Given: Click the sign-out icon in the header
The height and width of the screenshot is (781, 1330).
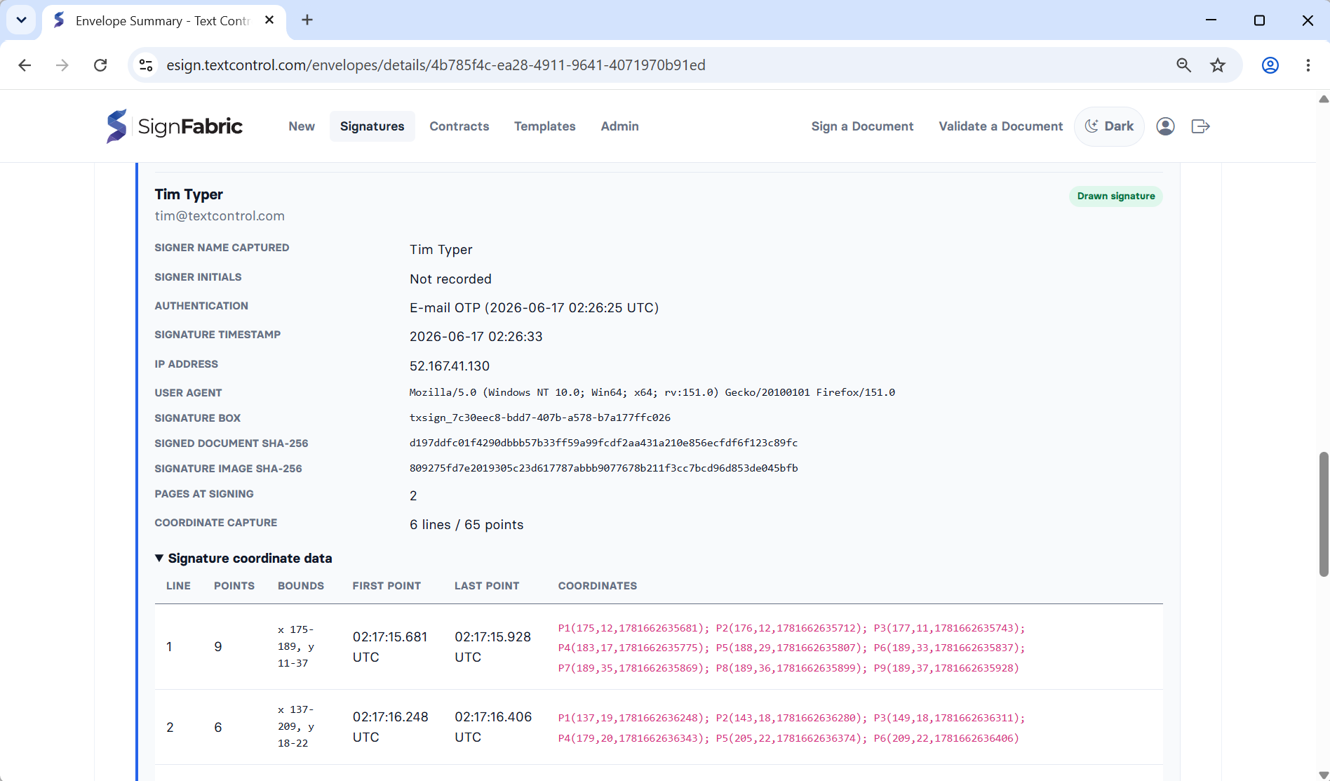Looking at the screenshot, I should [x=1200, y=126].
